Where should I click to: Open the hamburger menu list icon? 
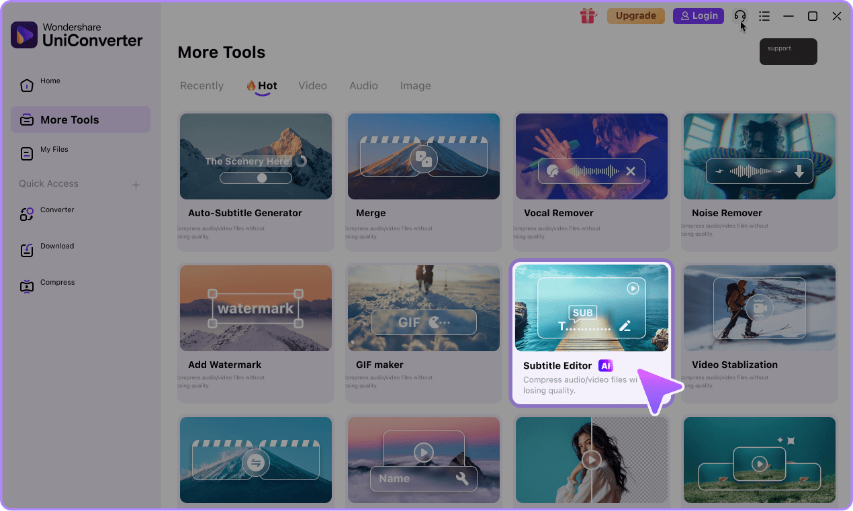click(764, 16)
